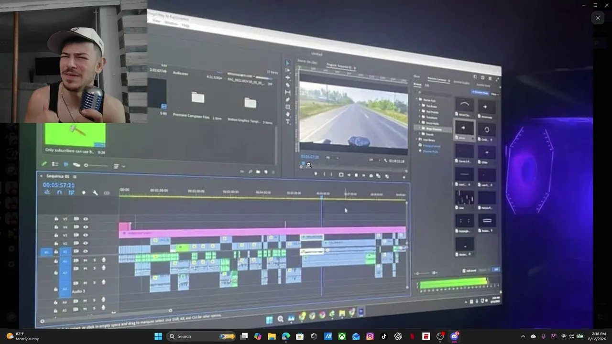Select the Hand tool
This screenshot has height=344, width=612.
288,114
